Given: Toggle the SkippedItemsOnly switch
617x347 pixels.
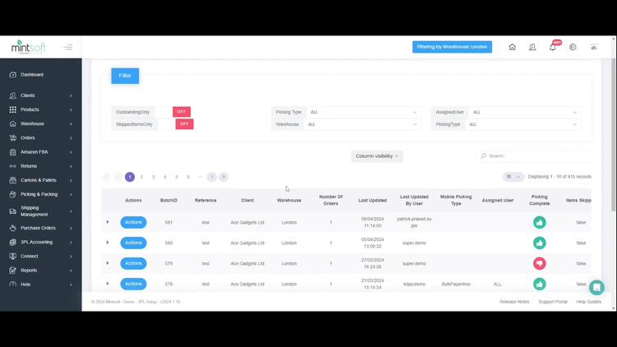Looking at the screenshot, I should pos(175,124).
